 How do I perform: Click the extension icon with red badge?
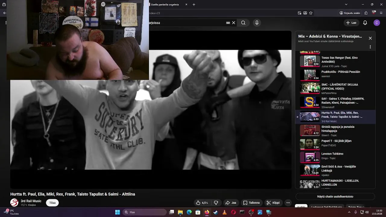click(x=374, y=13)
